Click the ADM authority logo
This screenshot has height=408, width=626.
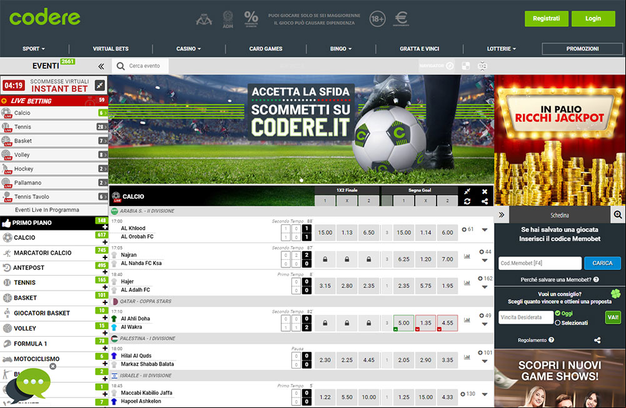228,19
